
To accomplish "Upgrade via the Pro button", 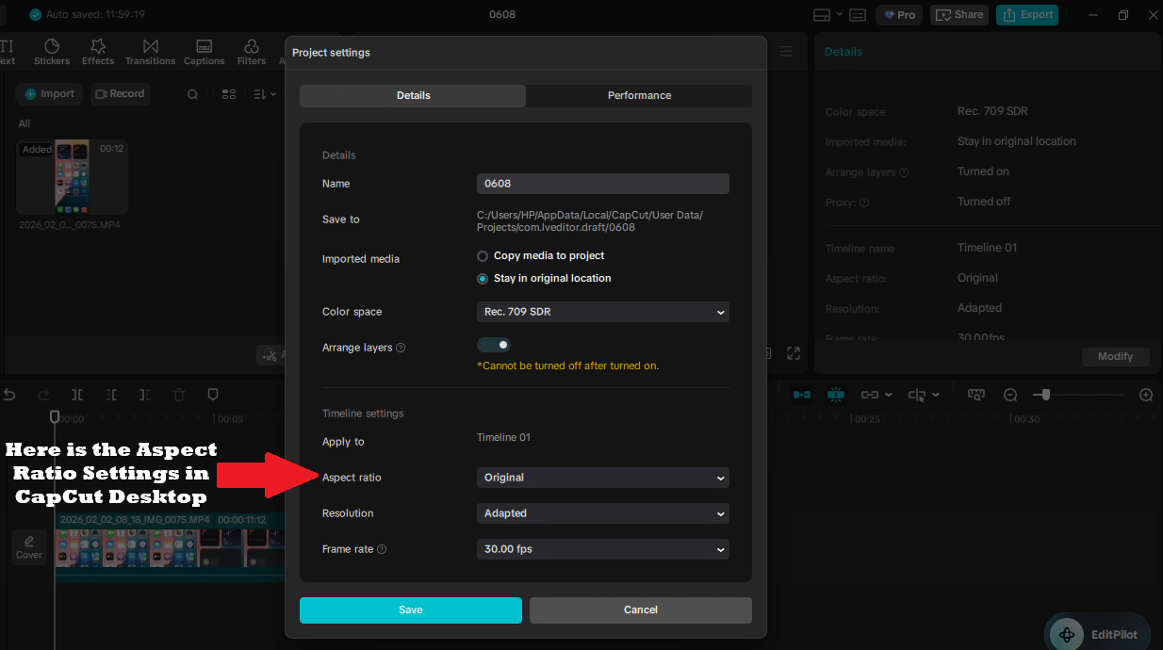I will 899,15.
